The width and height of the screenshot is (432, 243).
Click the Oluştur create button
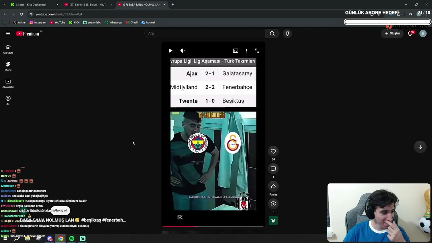393,33
